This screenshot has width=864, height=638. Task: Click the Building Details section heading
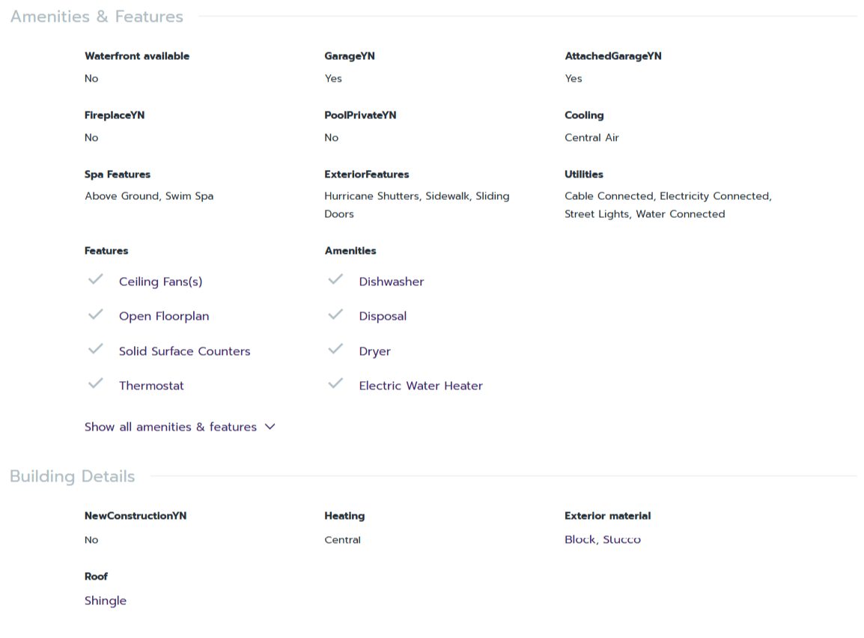pos(73,476)
